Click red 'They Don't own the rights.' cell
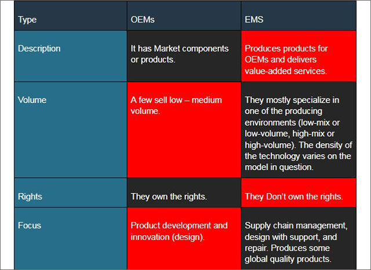 tap(299, 193)
